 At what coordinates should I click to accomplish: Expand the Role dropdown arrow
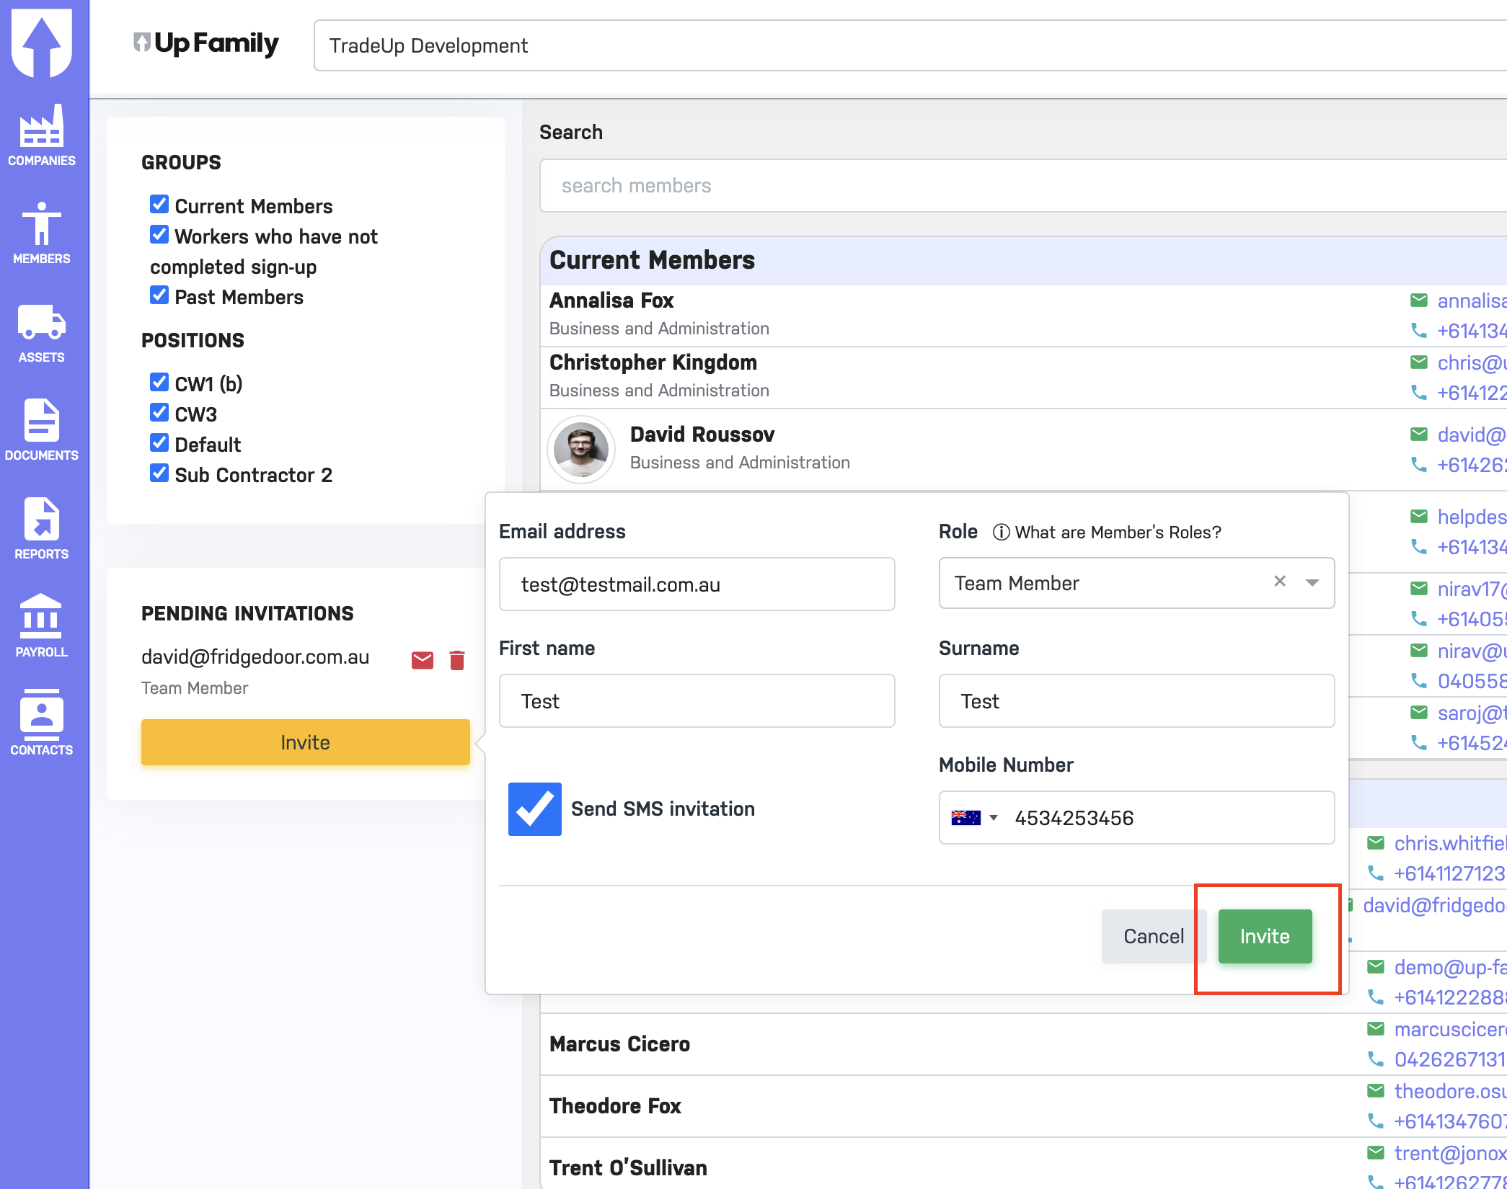[x=1312, y=583]
